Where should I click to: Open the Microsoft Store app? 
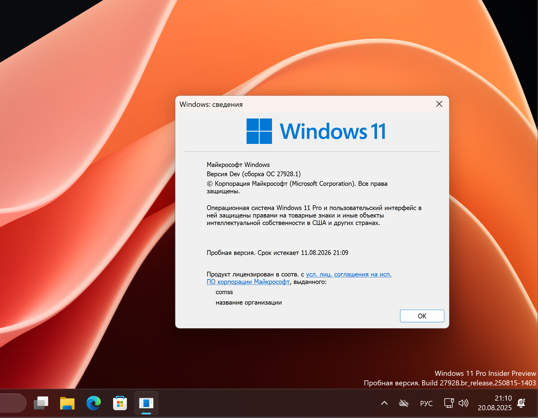pyautogui.click(x=120, y=403)
